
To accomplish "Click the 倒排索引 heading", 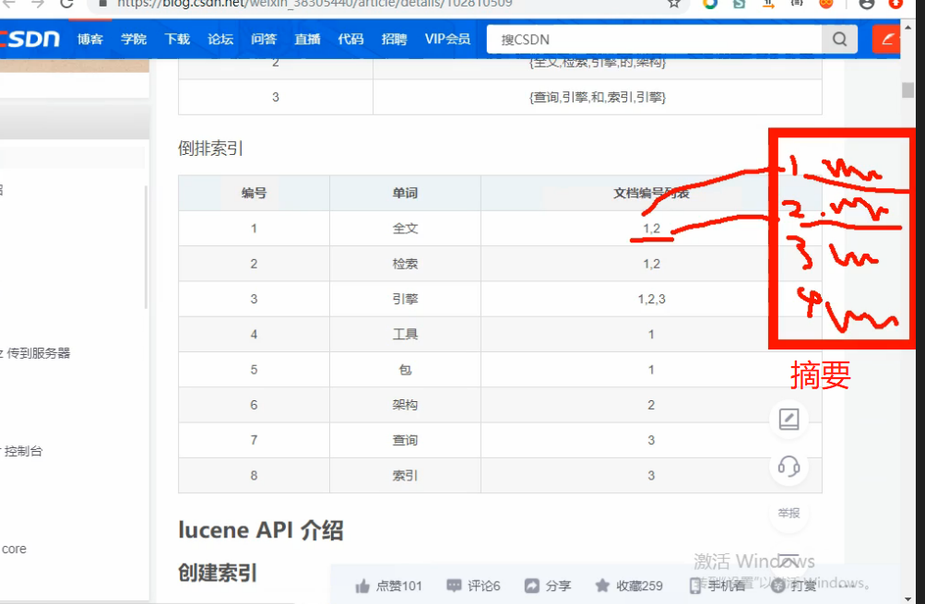I will tap(210, 148).
